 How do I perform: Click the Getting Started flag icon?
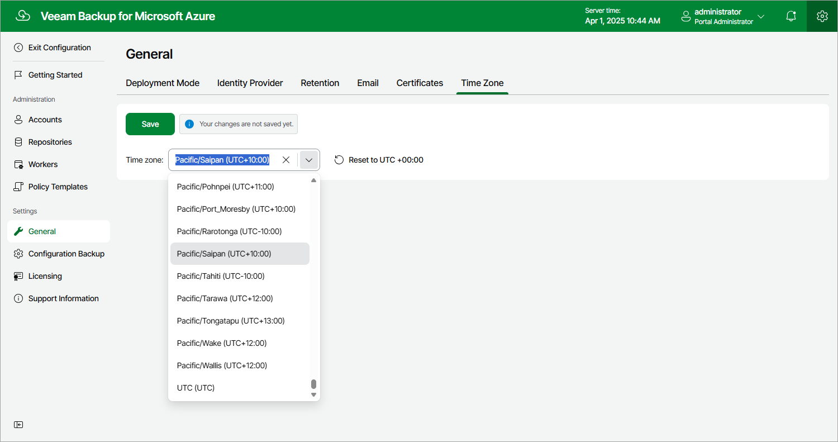click(x=18, y=75)
